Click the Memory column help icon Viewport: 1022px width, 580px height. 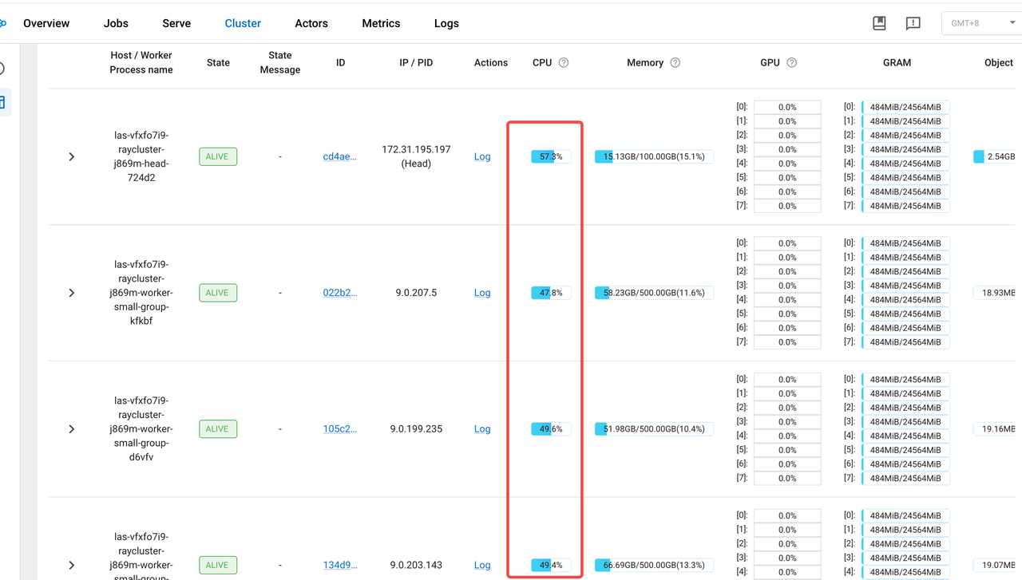point(675,62)
